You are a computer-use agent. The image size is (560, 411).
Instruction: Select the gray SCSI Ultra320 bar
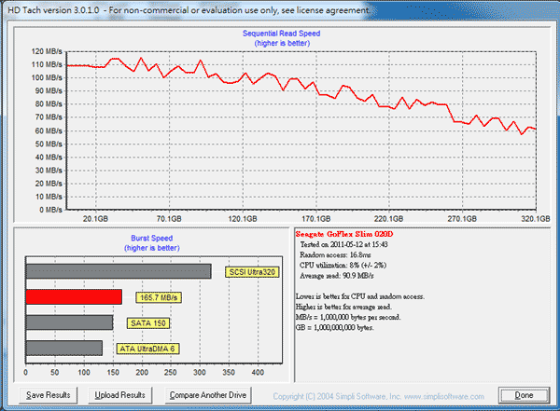point(119,271)
